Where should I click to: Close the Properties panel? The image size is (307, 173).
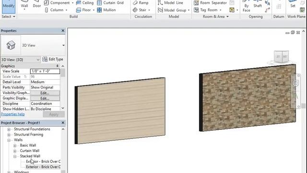[63, 31]
